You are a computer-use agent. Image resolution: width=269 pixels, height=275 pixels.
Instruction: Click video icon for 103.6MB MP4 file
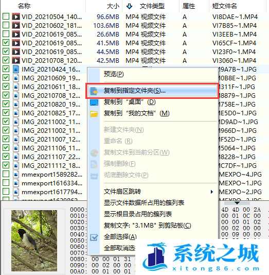16,25
